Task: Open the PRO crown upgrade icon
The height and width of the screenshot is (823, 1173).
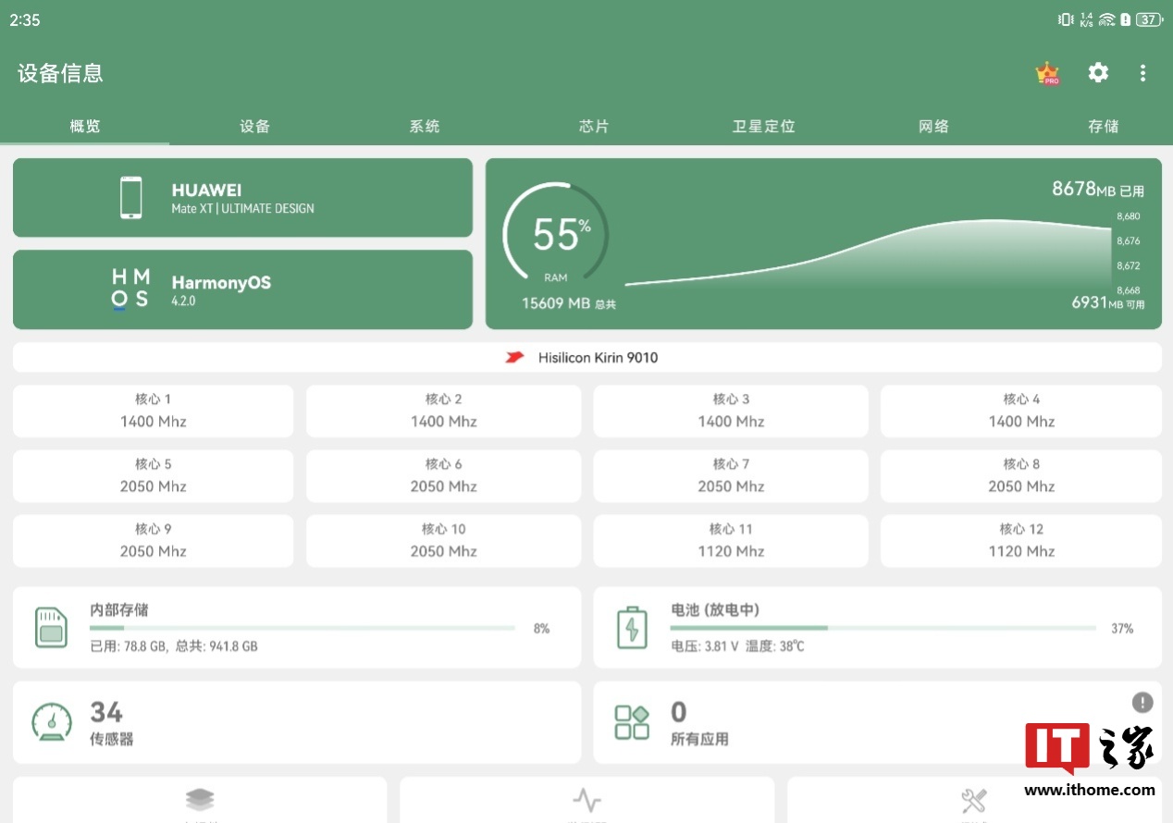Action: point(1047,73)
